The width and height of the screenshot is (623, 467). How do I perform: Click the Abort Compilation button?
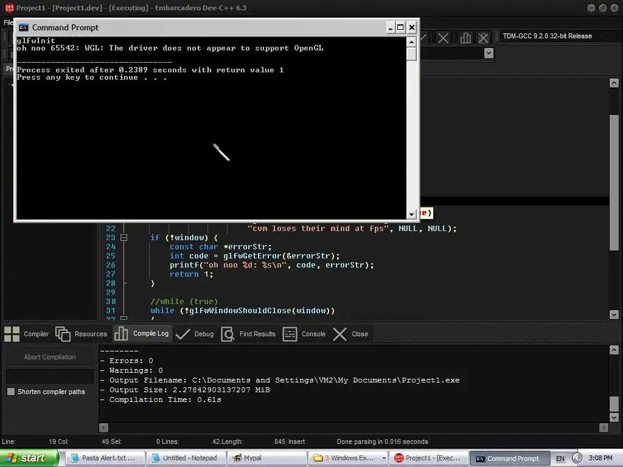50,357
